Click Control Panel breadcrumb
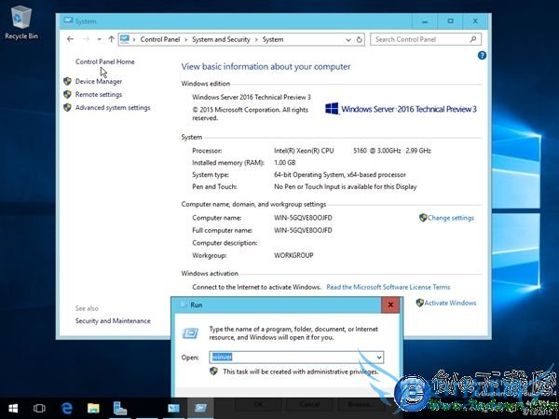This screenshot has height=419, width=559. coord(160,39)
